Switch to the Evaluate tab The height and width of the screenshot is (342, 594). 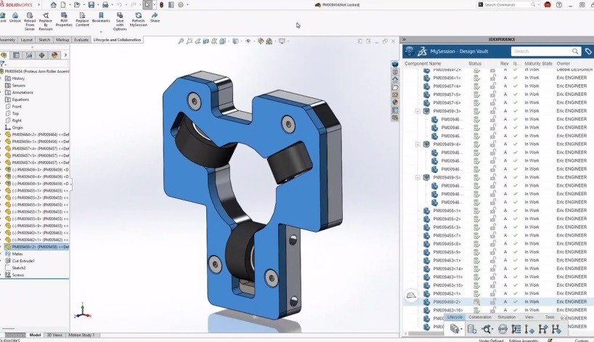click(x=81, y=40)
